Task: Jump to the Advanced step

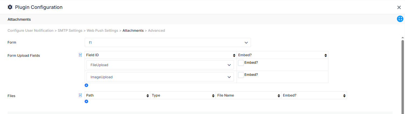Action: (x=156, y=31)
